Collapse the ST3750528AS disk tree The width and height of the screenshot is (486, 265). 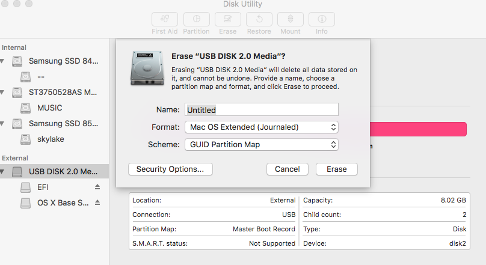[2, 93]
